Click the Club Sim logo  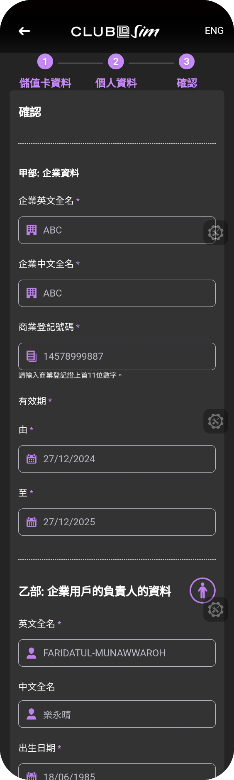[115, 32]
